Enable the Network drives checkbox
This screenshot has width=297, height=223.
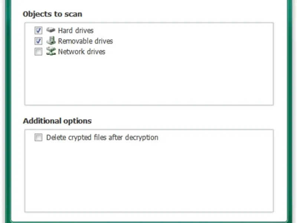coord(38,52)
